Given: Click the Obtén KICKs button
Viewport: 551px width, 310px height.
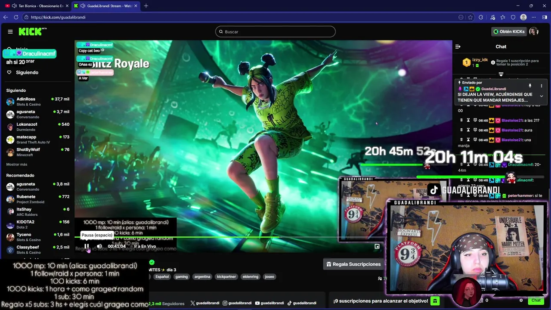Looking at the screenshot, I should pos(509,31).
